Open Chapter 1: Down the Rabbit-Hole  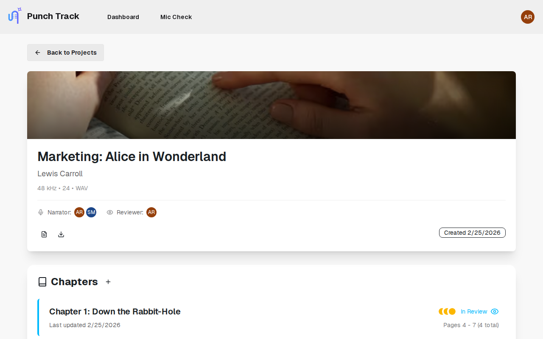click(x=115, y=311)
